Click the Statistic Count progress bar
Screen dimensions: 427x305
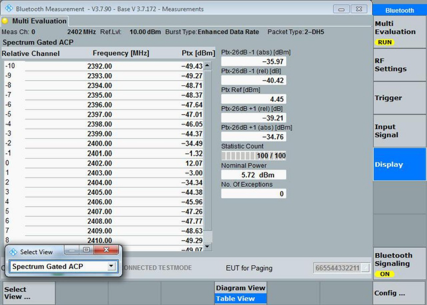pos(253,155)
